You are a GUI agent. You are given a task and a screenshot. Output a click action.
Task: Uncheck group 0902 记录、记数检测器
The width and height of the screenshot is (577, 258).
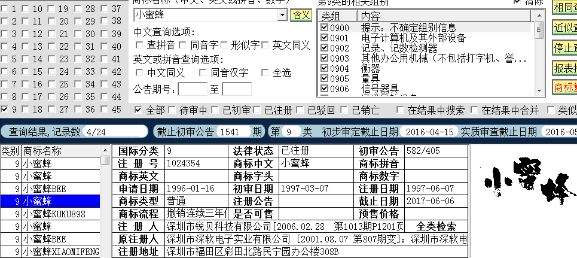click(324, 48)
